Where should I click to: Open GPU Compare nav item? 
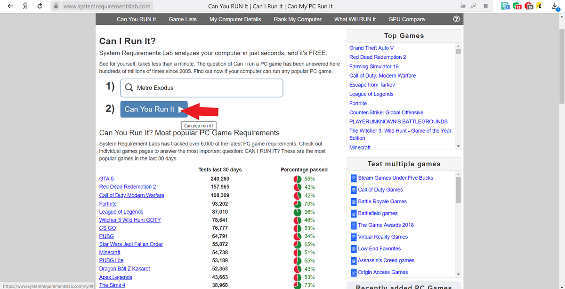pyautogui.click(x=406, y=19)
